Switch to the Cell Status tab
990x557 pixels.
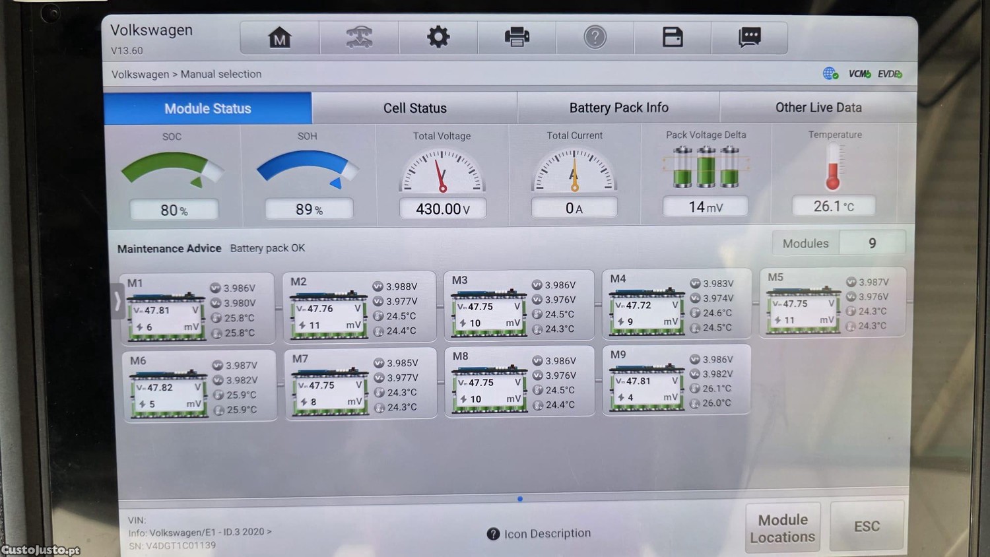point(414,108)
